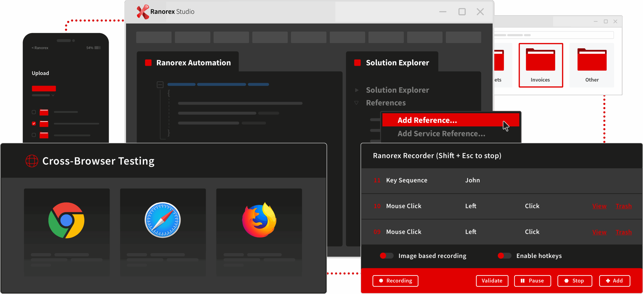
Task: Click the 'John' value in Key Sequence row
Action: point(472,180)
